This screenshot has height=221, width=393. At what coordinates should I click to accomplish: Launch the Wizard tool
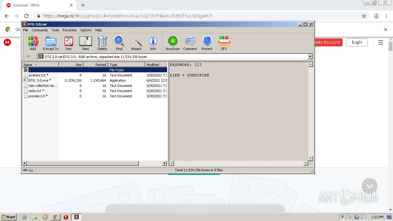[x=136, y=43]
